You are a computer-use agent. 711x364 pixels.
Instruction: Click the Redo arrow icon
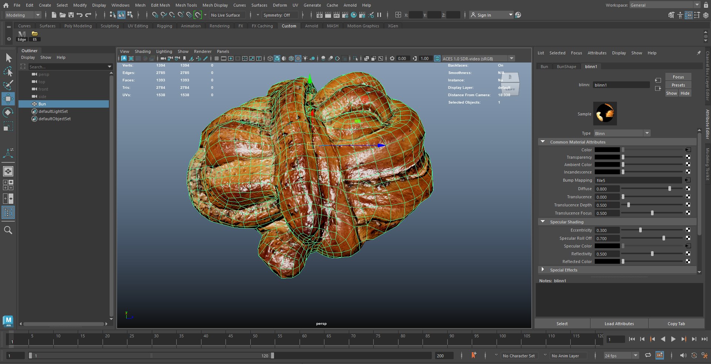(88, 15)
